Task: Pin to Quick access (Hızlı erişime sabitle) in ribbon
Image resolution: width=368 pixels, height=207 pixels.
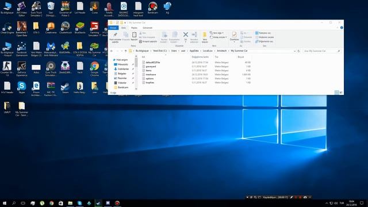Action: tap(115, 37)
